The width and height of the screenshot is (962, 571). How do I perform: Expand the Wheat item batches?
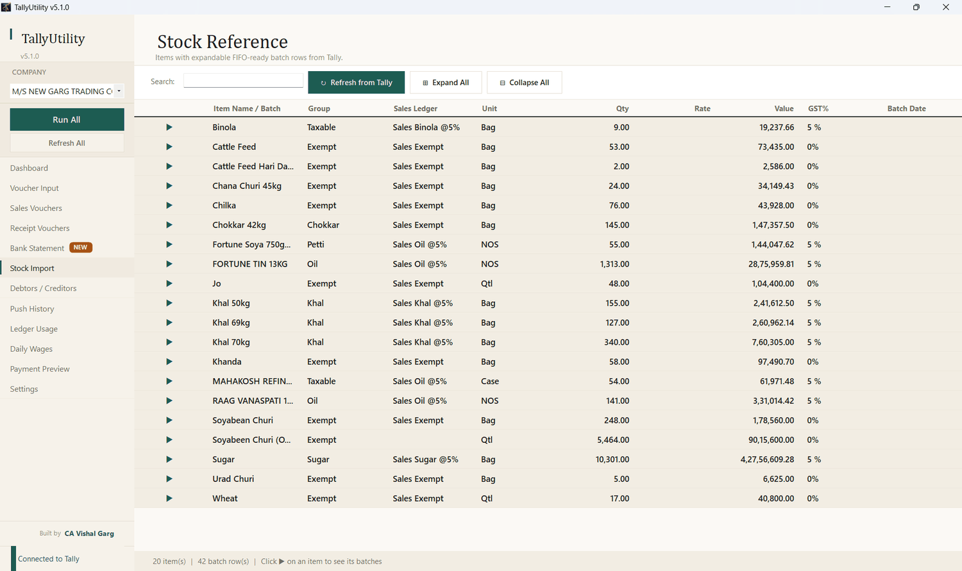tap(169, 499)
